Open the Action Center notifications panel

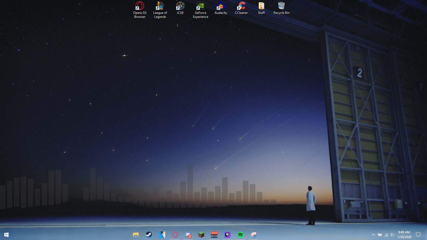pos(418,235)
